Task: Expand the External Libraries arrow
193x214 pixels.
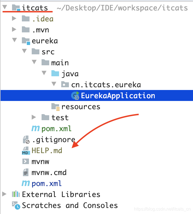Action: point(4,194)
